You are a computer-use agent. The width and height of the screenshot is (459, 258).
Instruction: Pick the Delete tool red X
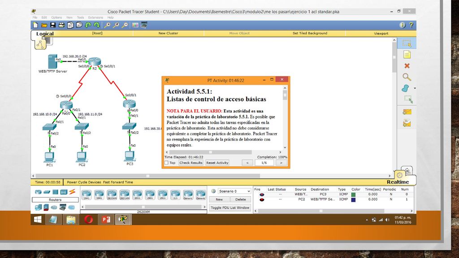pos(407,66)
